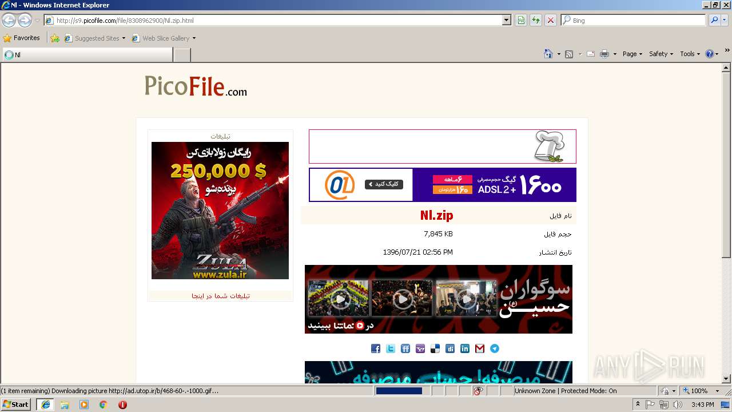
Task: Click chef hat banner ad
Action: pos(443,146)
